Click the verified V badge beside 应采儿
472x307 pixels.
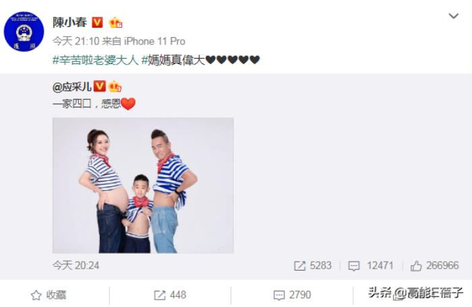point(99,86)
